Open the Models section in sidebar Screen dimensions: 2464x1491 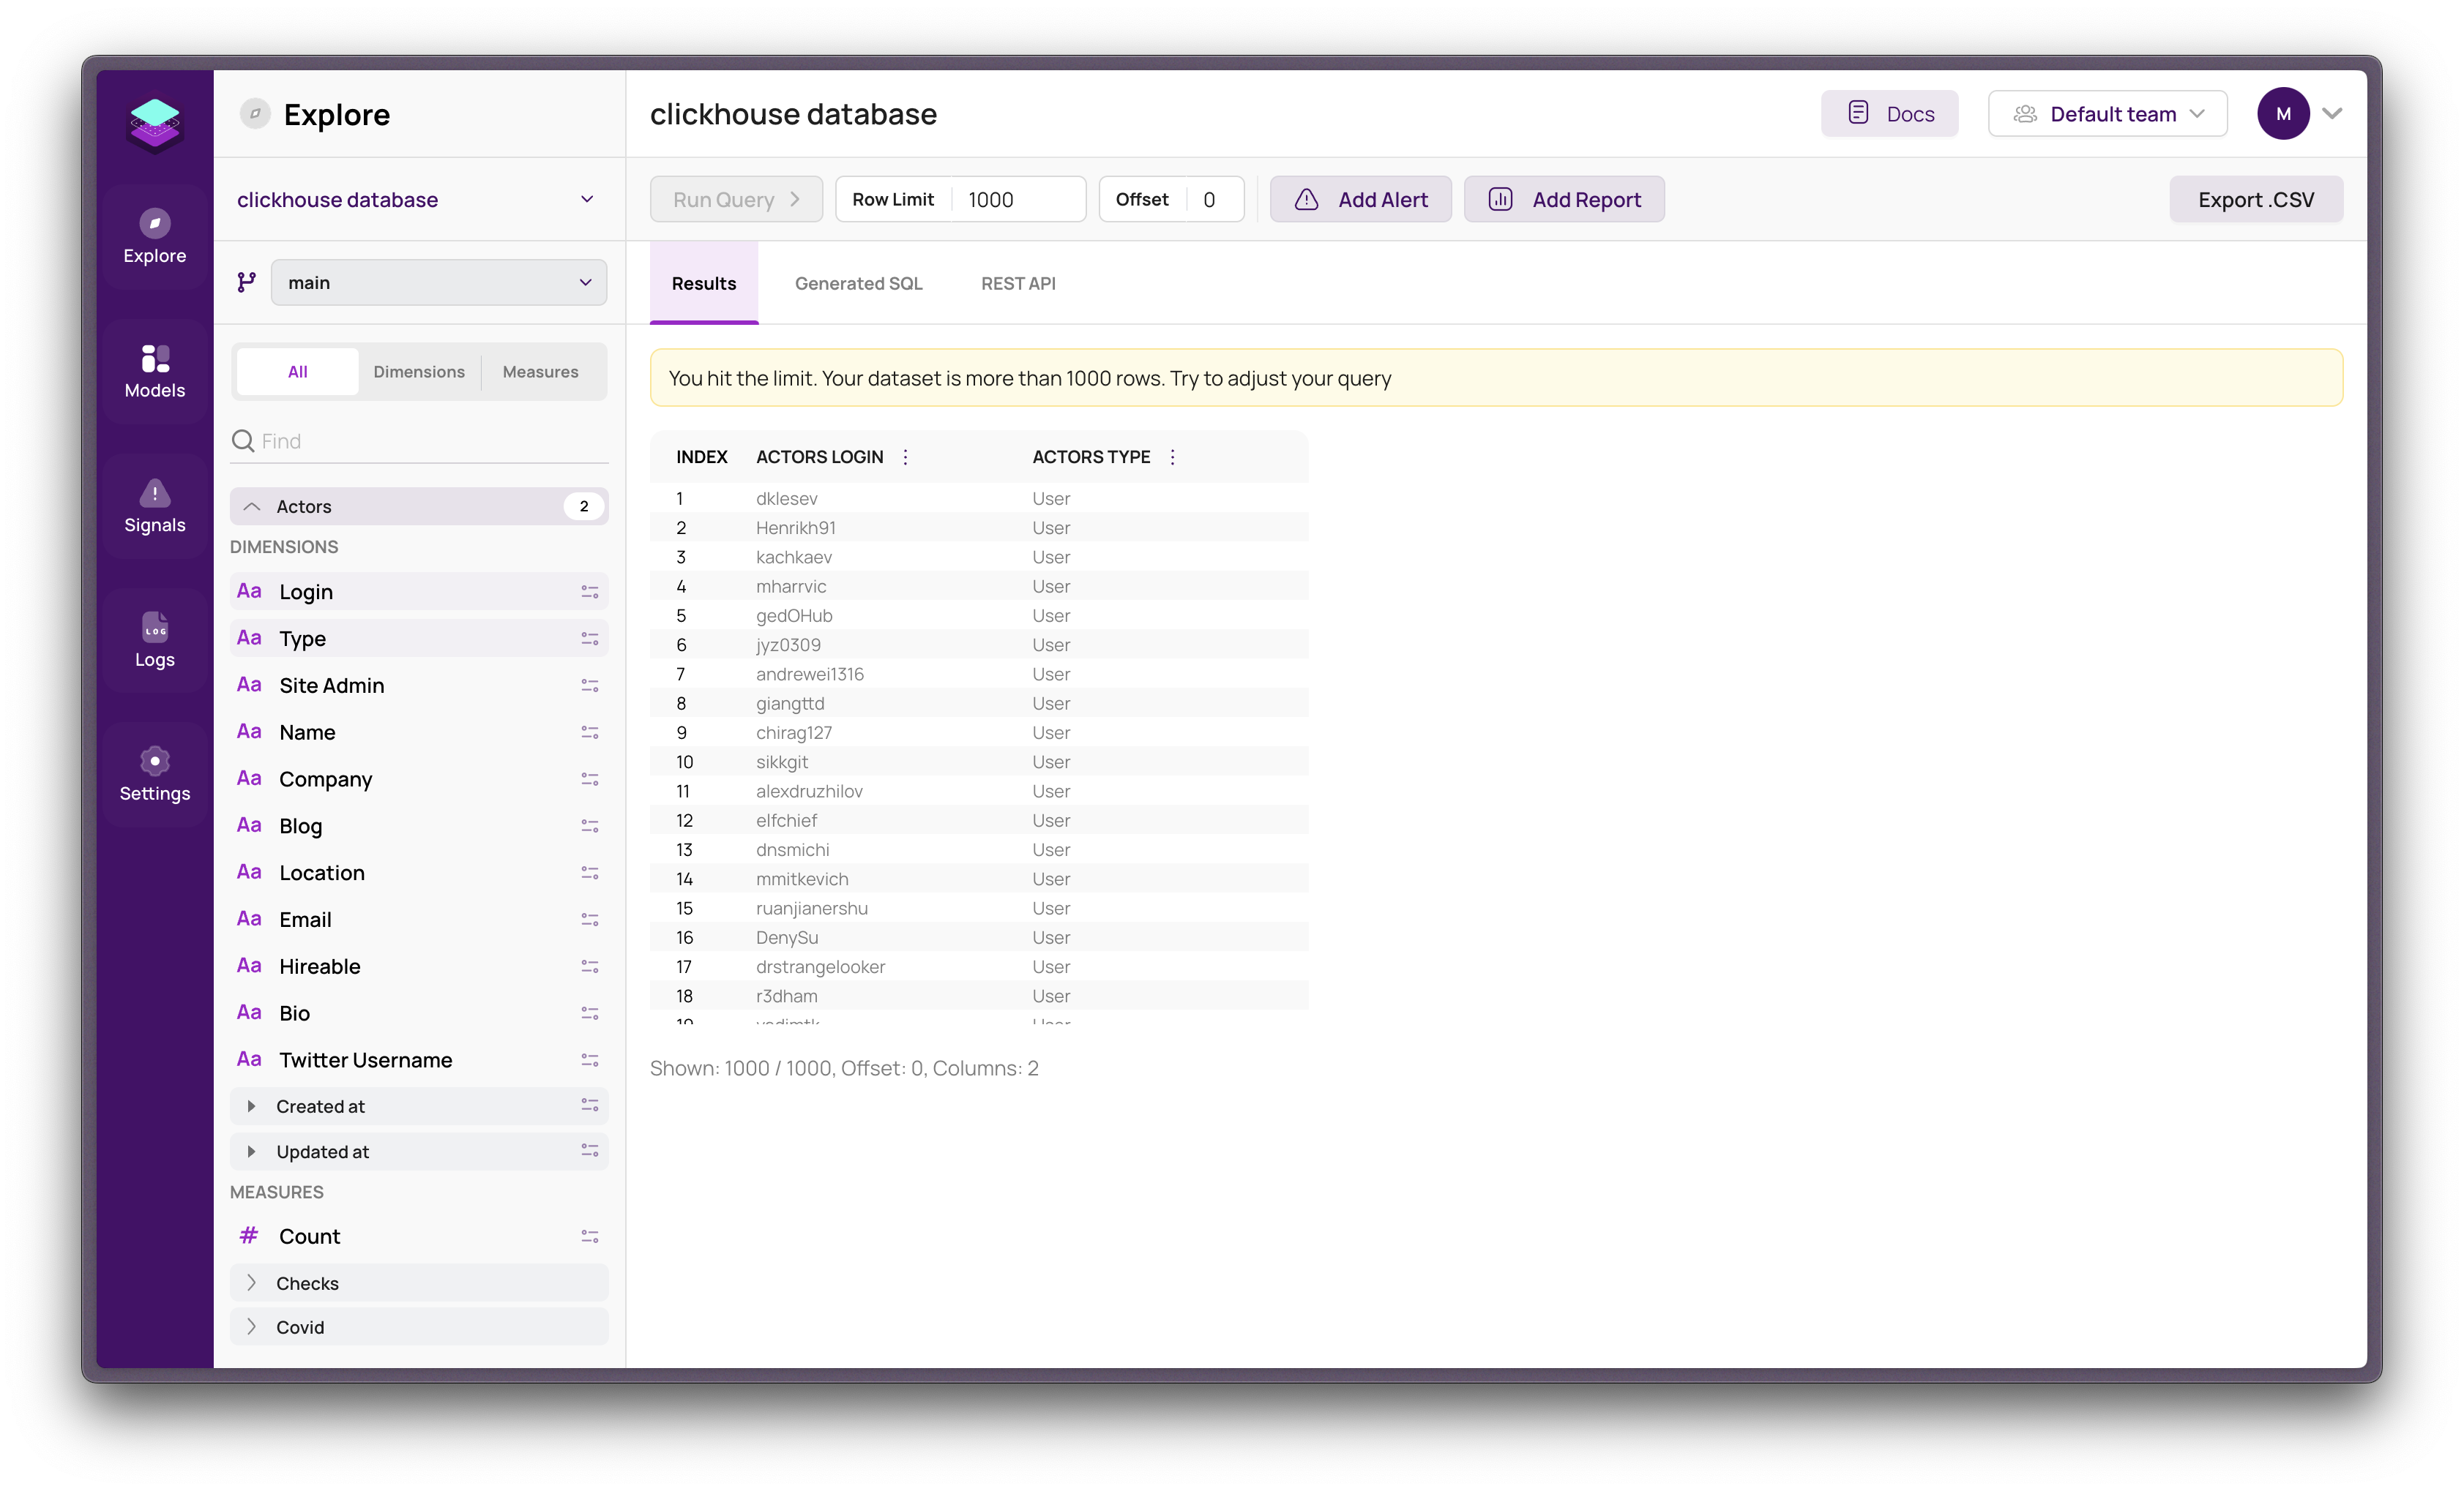pos(155,372)
